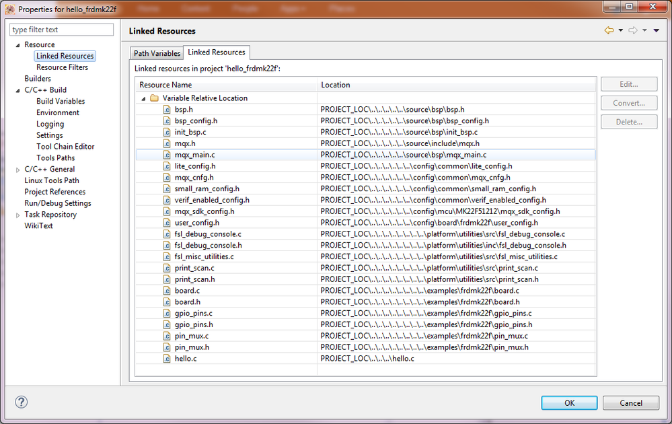Viewport: 672px width, 424px height.
Task: Click the file icon beside verif_enabled_config.h
Action: click(167, 200)
